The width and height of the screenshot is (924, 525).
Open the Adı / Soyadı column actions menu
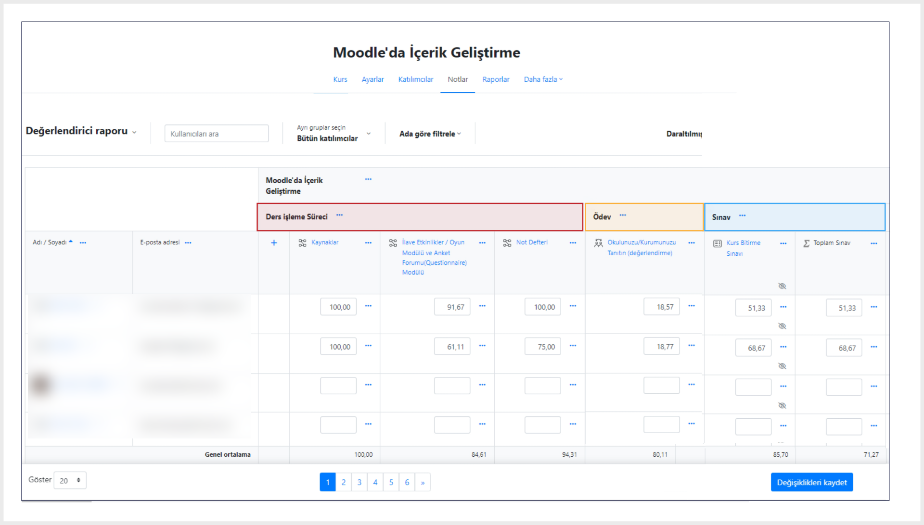[x=83, y=243]
